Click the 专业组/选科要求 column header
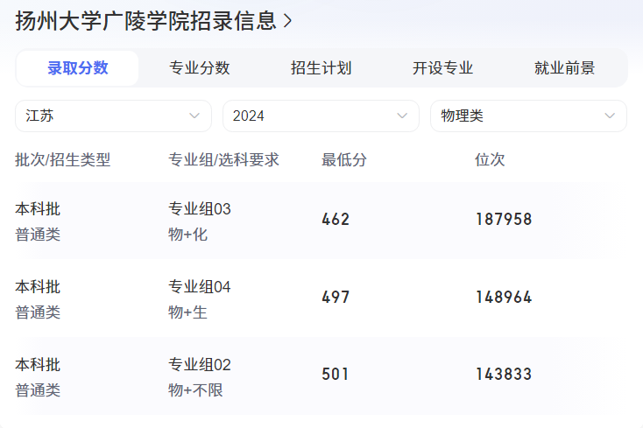 pos(223,159)
